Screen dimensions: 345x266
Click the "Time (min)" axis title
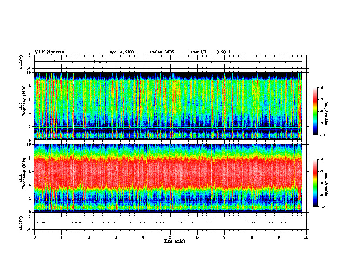tap(174, 241)
